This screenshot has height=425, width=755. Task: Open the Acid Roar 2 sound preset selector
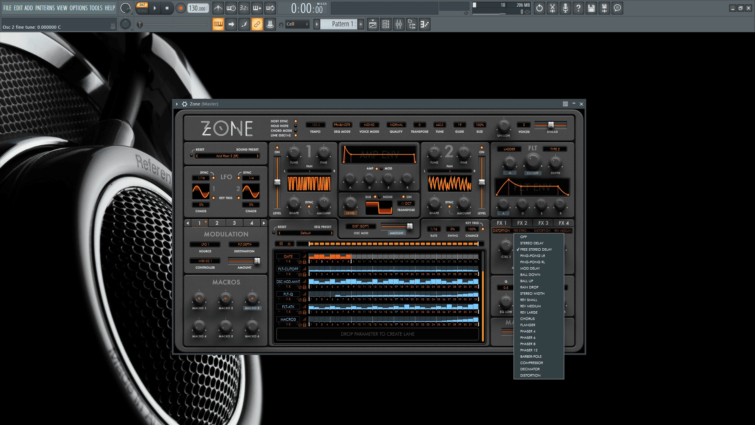227,156
